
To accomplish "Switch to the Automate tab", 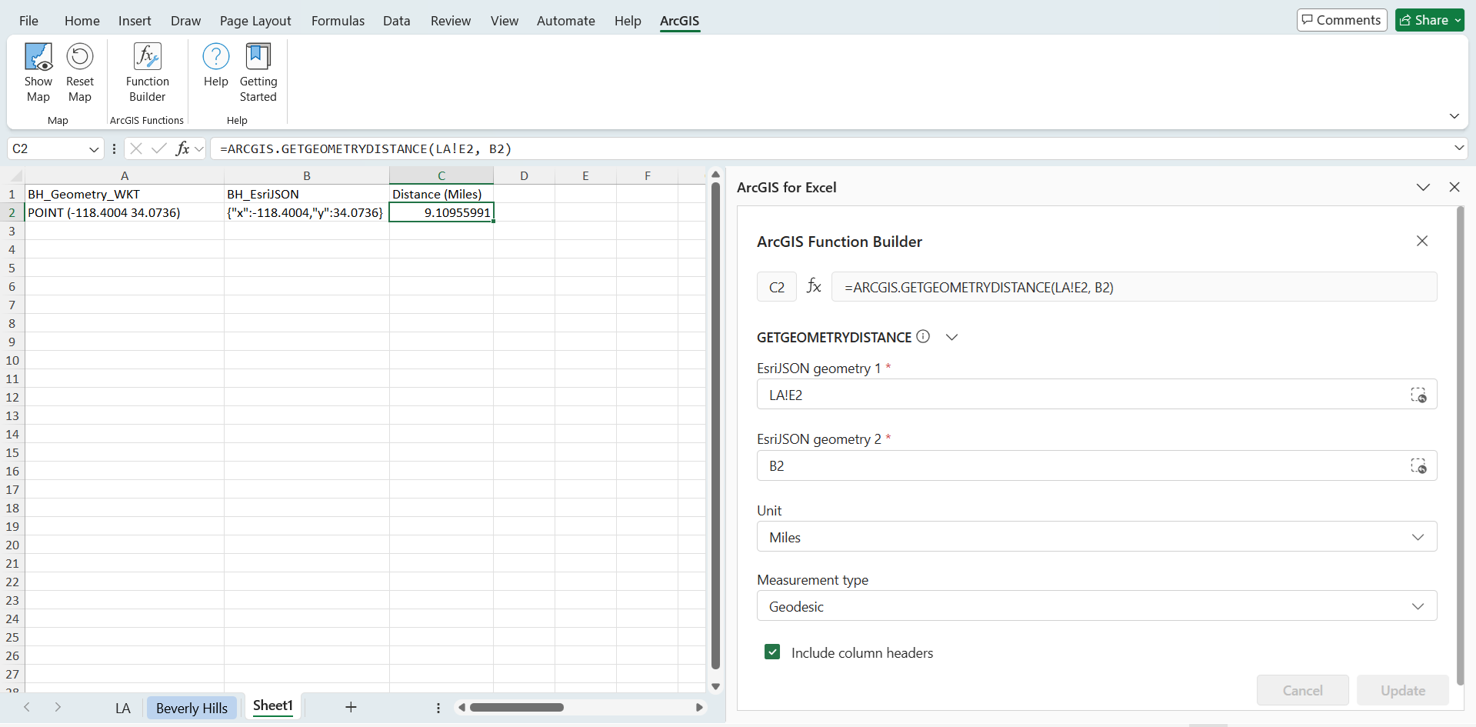I will click(x=565, y=21).
